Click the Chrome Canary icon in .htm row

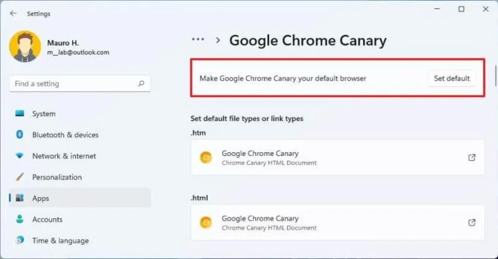pyautogui.click(x=206, y=158)
